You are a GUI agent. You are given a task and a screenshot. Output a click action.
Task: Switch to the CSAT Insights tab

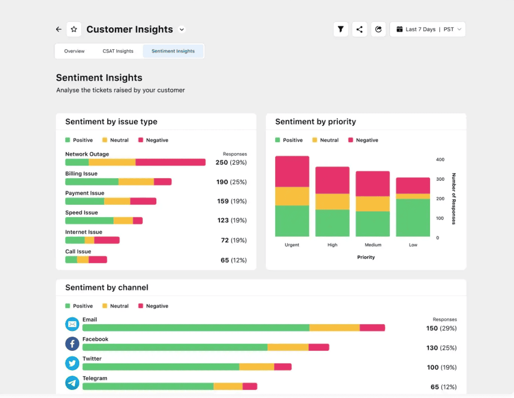point(118,51)
